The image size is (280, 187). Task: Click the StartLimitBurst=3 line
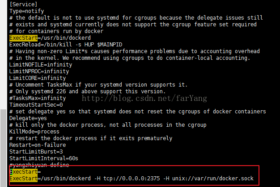36,152
